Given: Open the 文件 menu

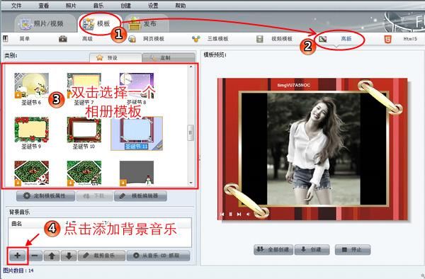Looking at the screenshot, I should tap(16, 6).
